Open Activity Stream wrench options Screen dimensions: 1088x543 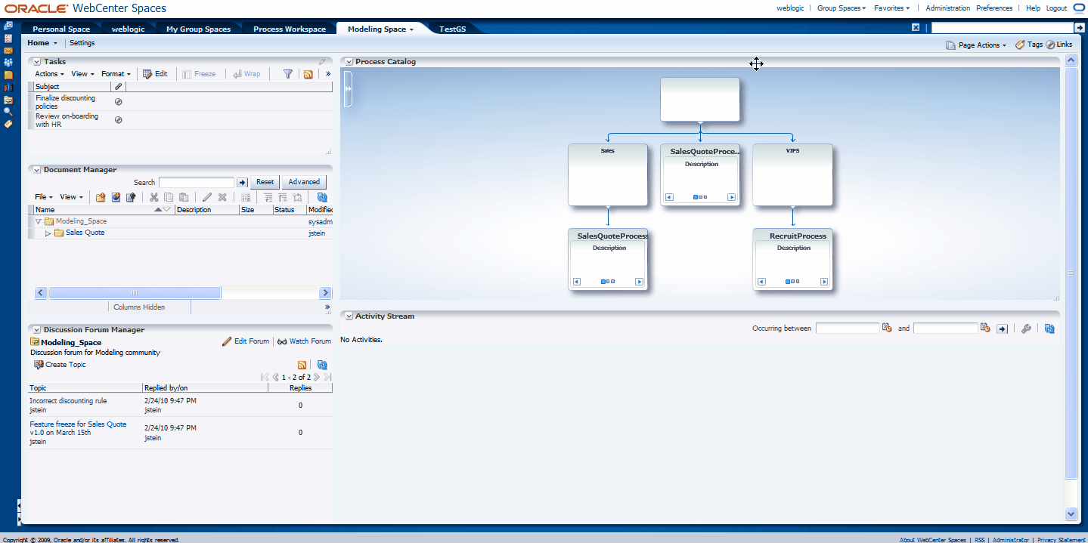click(1026, 329)
